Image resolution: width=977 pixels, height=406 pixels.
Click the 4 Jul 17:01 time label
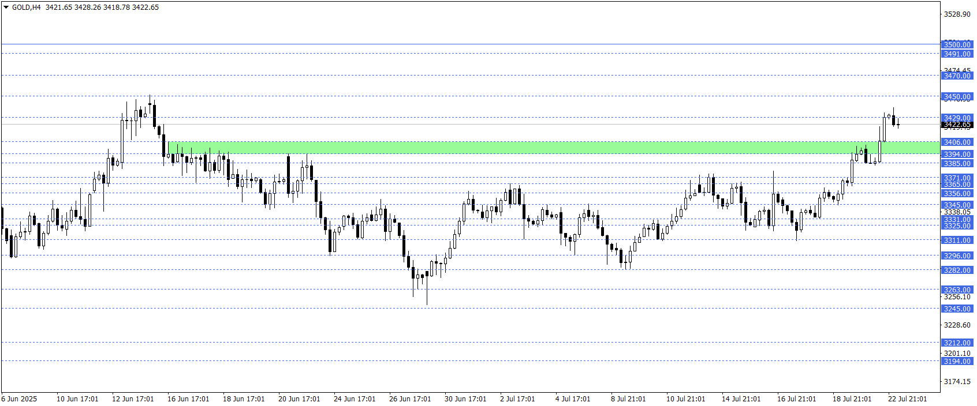573,399
